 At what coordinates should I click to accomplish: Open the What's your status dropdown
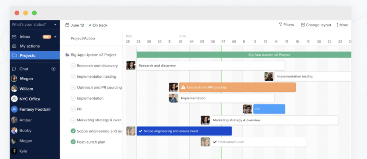click(55, 25)
